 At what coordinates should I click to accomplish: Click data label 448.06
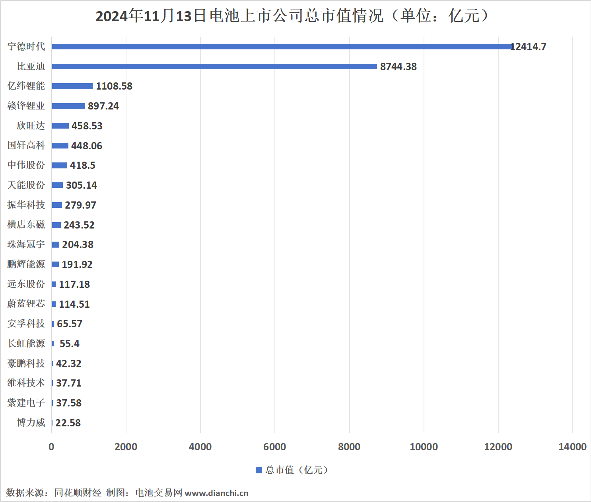(87, 146)
